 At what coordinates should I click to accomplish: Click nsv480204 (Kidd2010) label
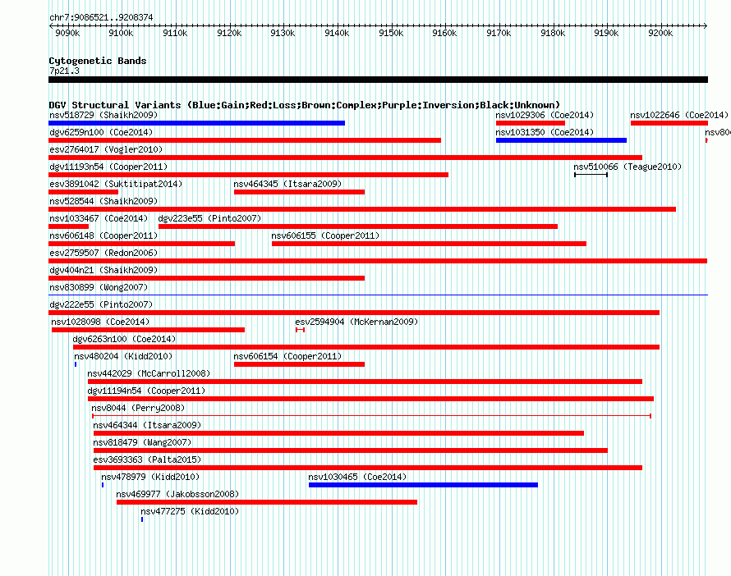(x=123, y=356)
